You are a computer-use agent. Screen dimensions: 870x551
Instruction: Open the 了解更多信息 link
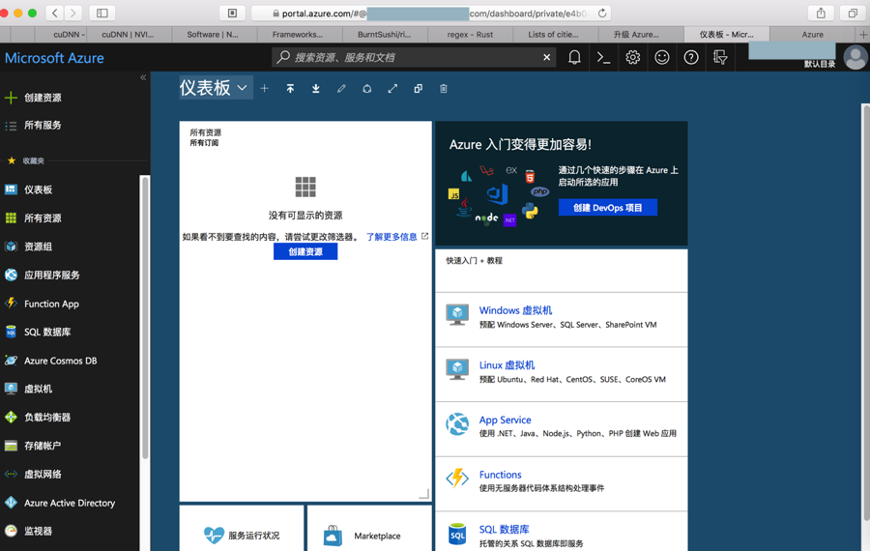pos(391,237)
